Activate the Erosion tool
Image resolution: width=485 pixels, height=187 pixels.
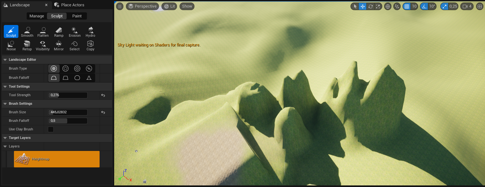[x=75, y=32]
